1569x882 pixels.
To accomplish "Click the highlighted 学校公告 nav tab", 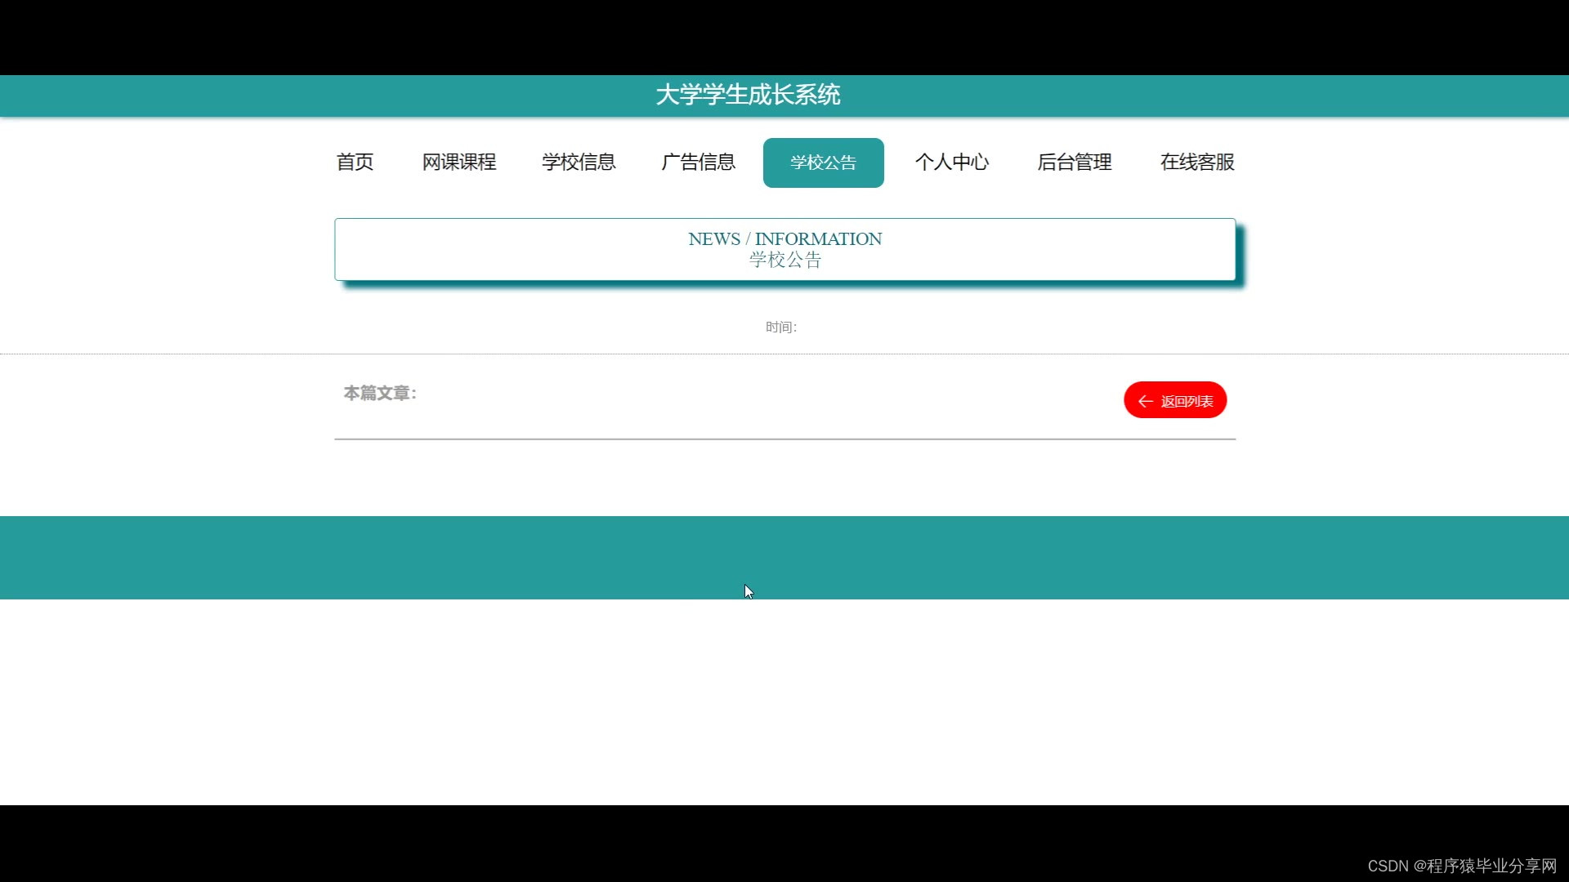I will tap(823, 163).
